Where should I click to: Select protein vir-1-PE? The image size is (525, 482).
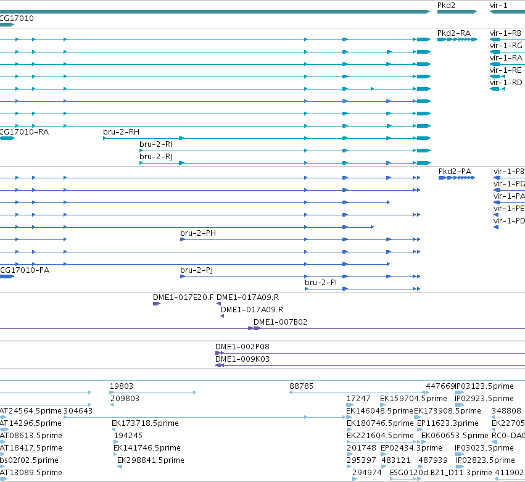(509, 209)
